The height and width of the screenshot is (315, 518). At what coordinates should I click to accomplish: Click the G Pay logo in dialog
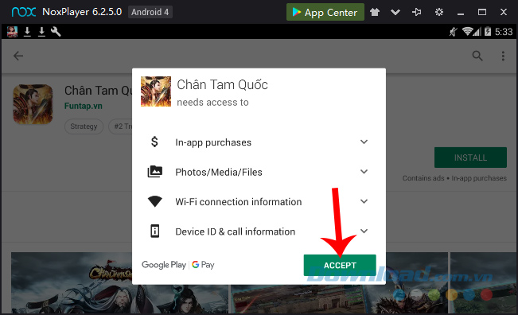pos(203,265)
